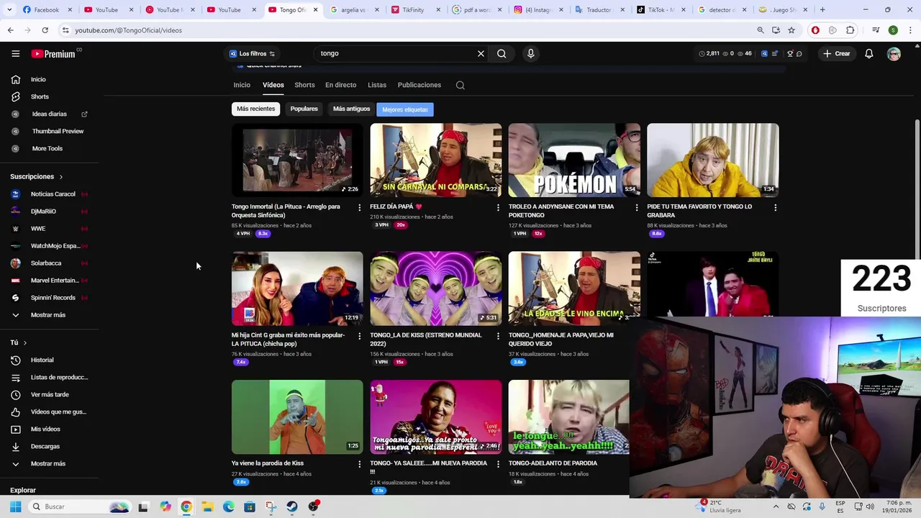Reload the page
Image resolution: width=921 pixels, height=518 pixels.
point(45,30)
